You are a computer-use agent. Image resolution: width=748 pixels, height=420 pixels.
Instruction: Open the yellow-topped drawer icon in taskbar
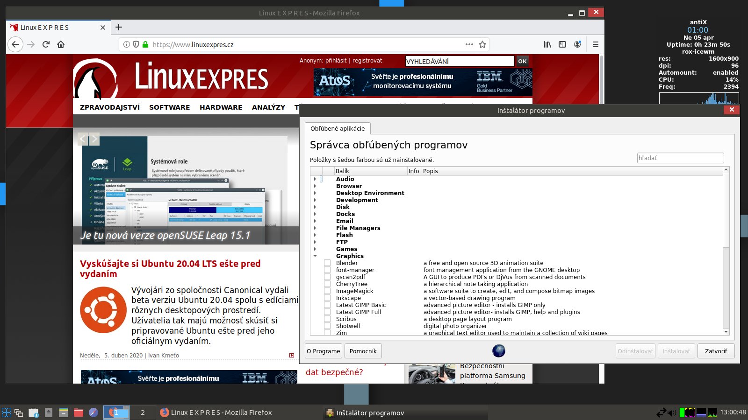[x=64, y=413]
